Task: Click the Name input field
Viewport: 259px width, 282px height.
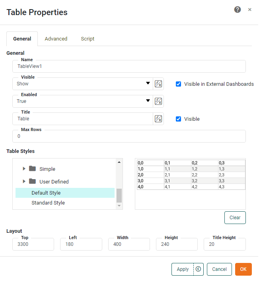Action: pyautogui.click(x=129, y=67)
